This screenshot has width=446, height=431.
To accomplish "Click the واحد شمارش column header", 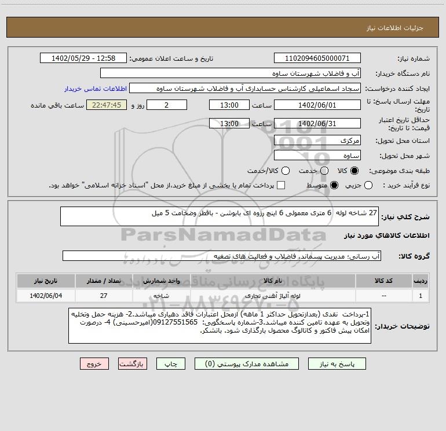I will click(x=161, y=281).
